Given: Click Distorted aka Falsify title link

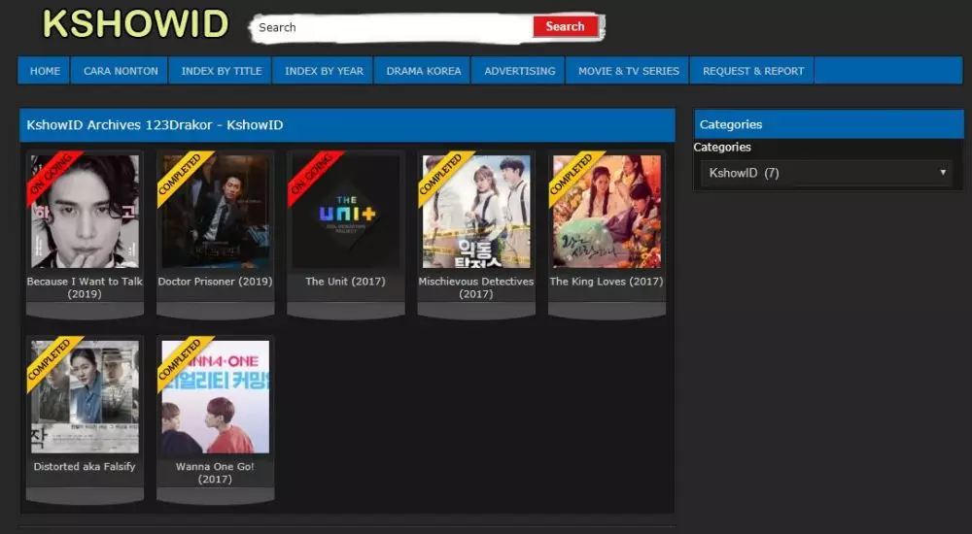Looking at the screenshot, I should [85, 466].
